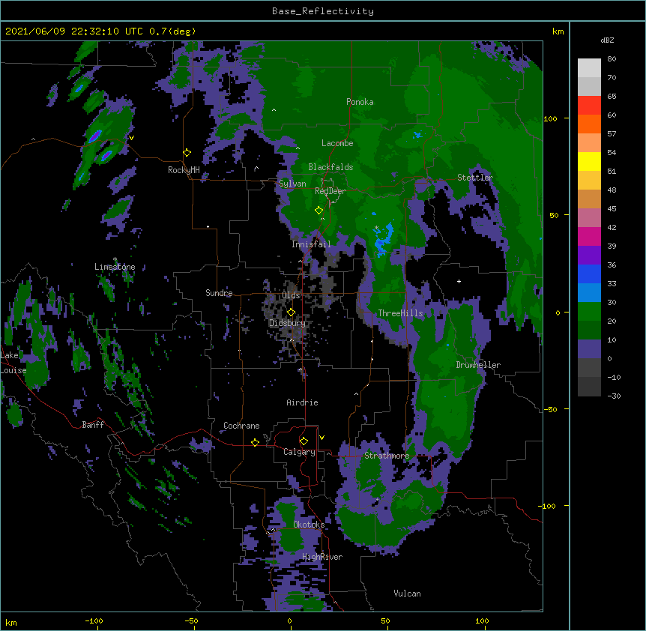Click the Blackfalds city label

click(x=330, y=167)
